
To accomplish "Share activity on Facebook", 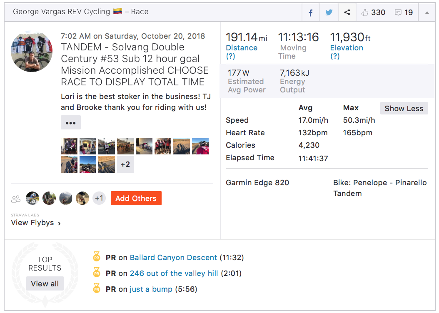I will pyautogui.click(x=311, y=12).
